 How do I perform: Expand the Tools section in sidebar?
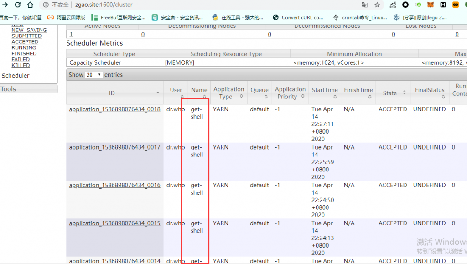[x=8, y=89]
